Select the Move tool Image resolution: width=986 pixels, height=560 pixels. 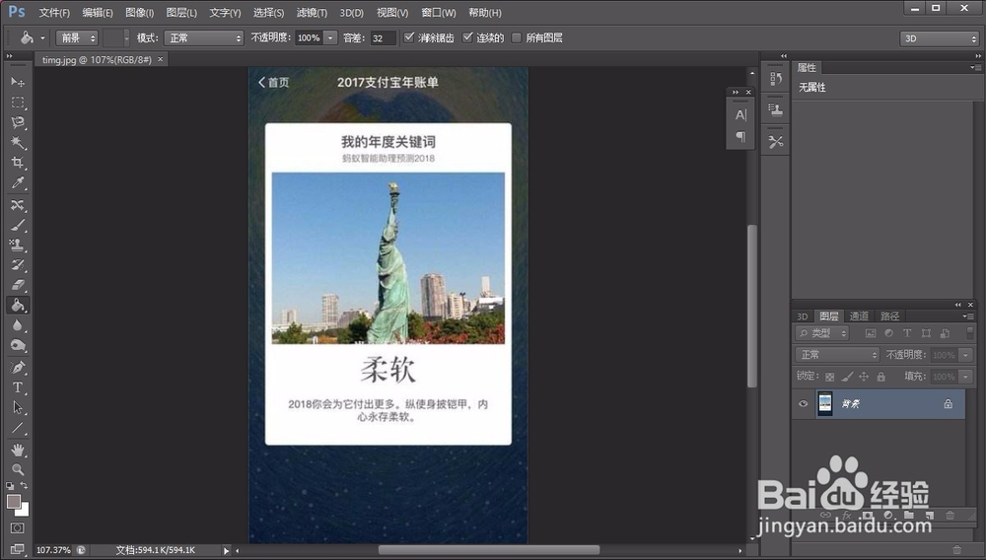coord(18,83)
